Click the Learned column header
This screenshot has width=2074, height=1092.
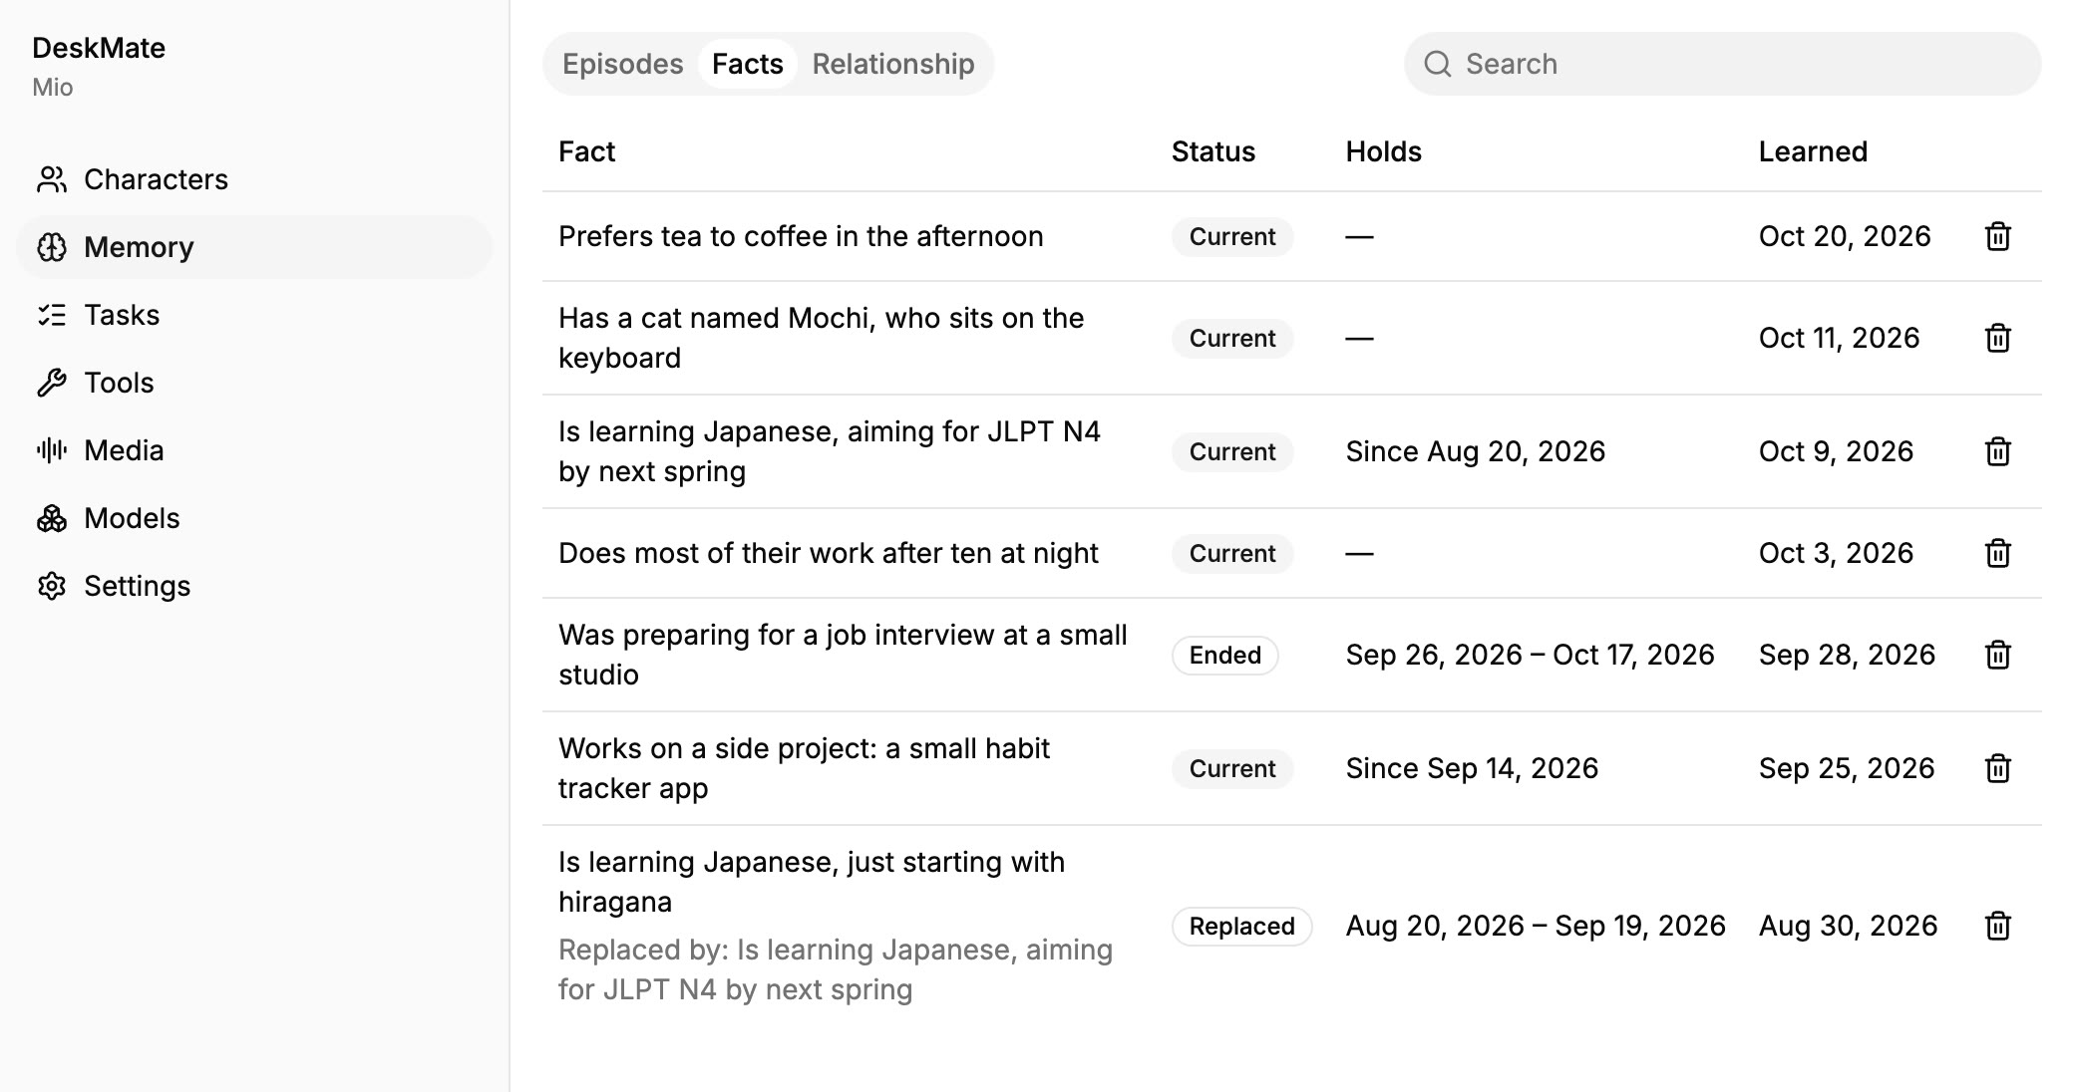[x=1813, y=151]
